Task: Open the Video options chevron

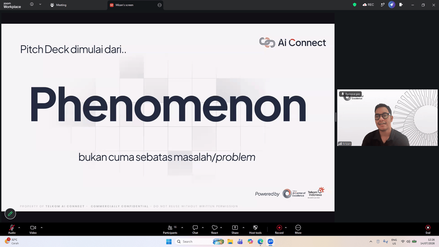Action: pyautogui.click(x=41, y=228)
